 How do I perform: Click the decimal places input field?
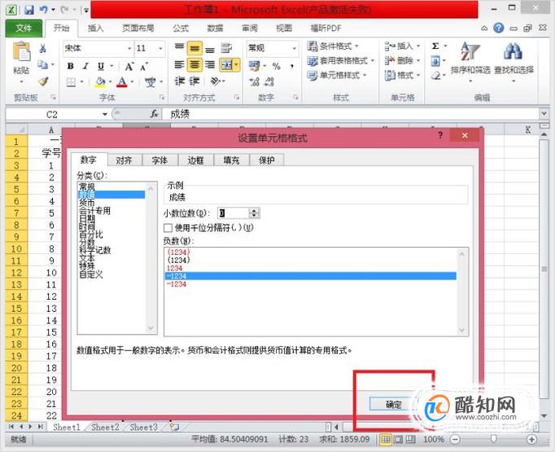[234, 213]
